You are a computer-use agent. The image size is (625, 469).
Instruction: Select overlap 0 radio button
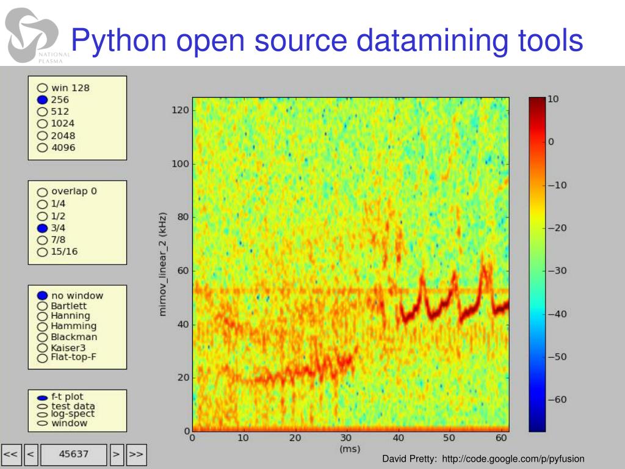pos(42,192)
